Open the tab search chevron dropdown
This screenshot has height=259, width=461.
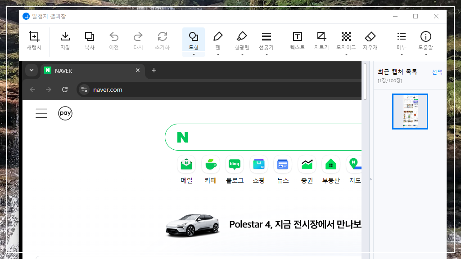(x=32, y=70)
